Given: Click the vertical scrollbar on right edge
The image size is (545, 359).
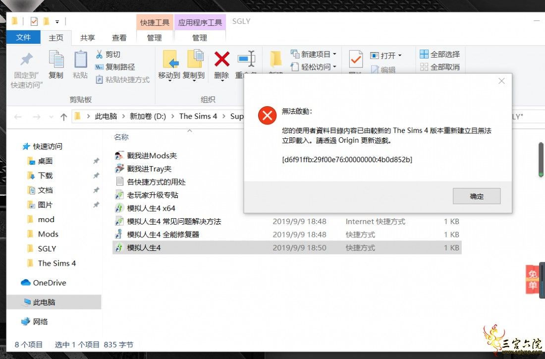Looking at the screenshot, I should [541, 159].
